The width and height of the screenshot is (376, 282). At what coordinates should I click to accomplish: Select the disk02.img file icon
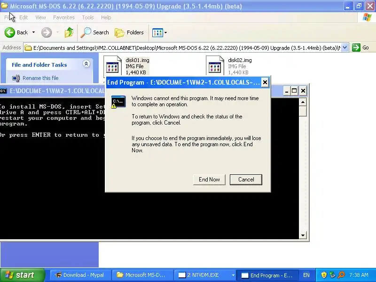pyautogui.click(x=215, y=66)
